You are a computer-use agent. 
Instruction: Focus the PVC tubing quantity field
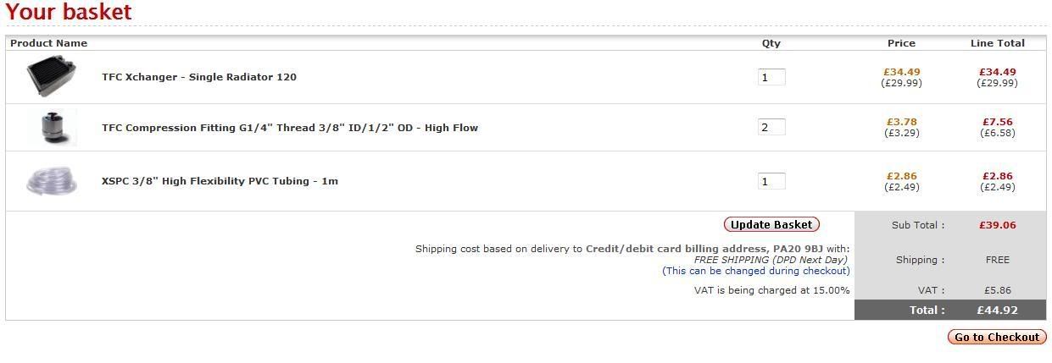point(771,181)
